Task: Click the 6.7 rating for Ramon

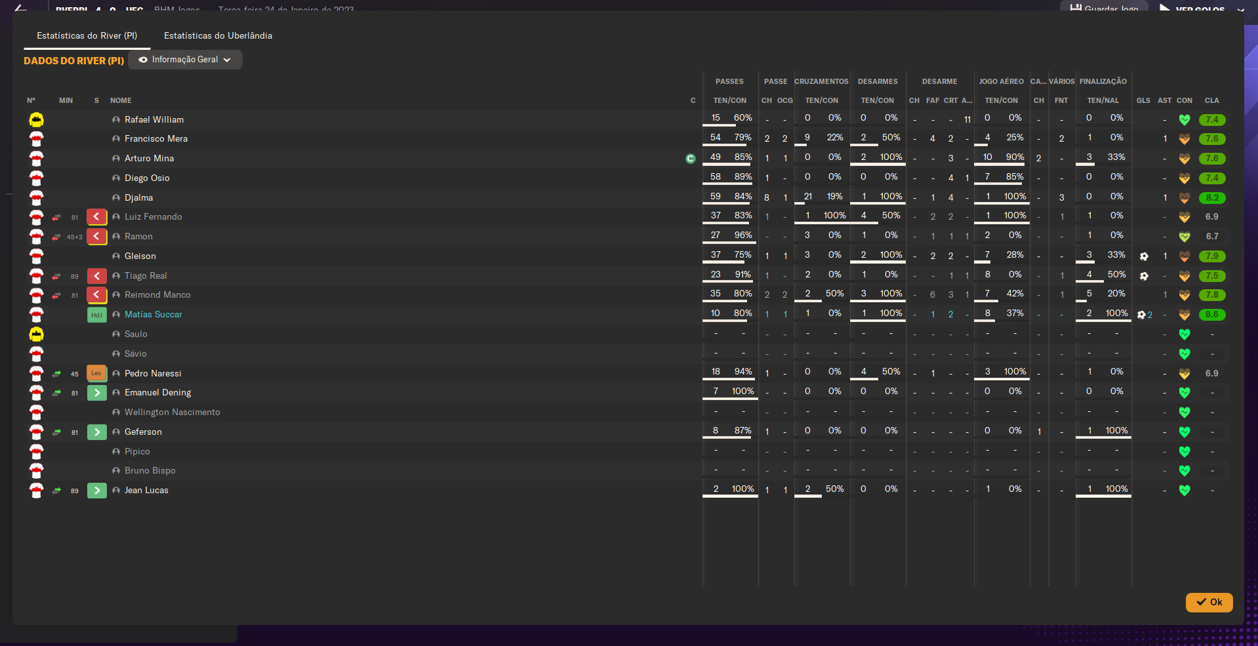Action: [1212, 236]
